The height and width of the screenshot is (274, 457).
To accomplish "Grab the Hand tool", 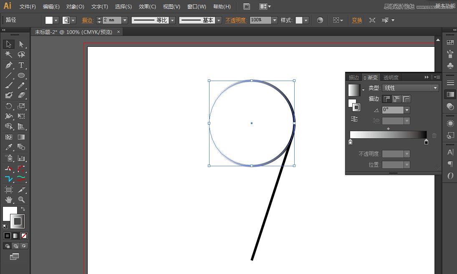I will tap(8, 199).
